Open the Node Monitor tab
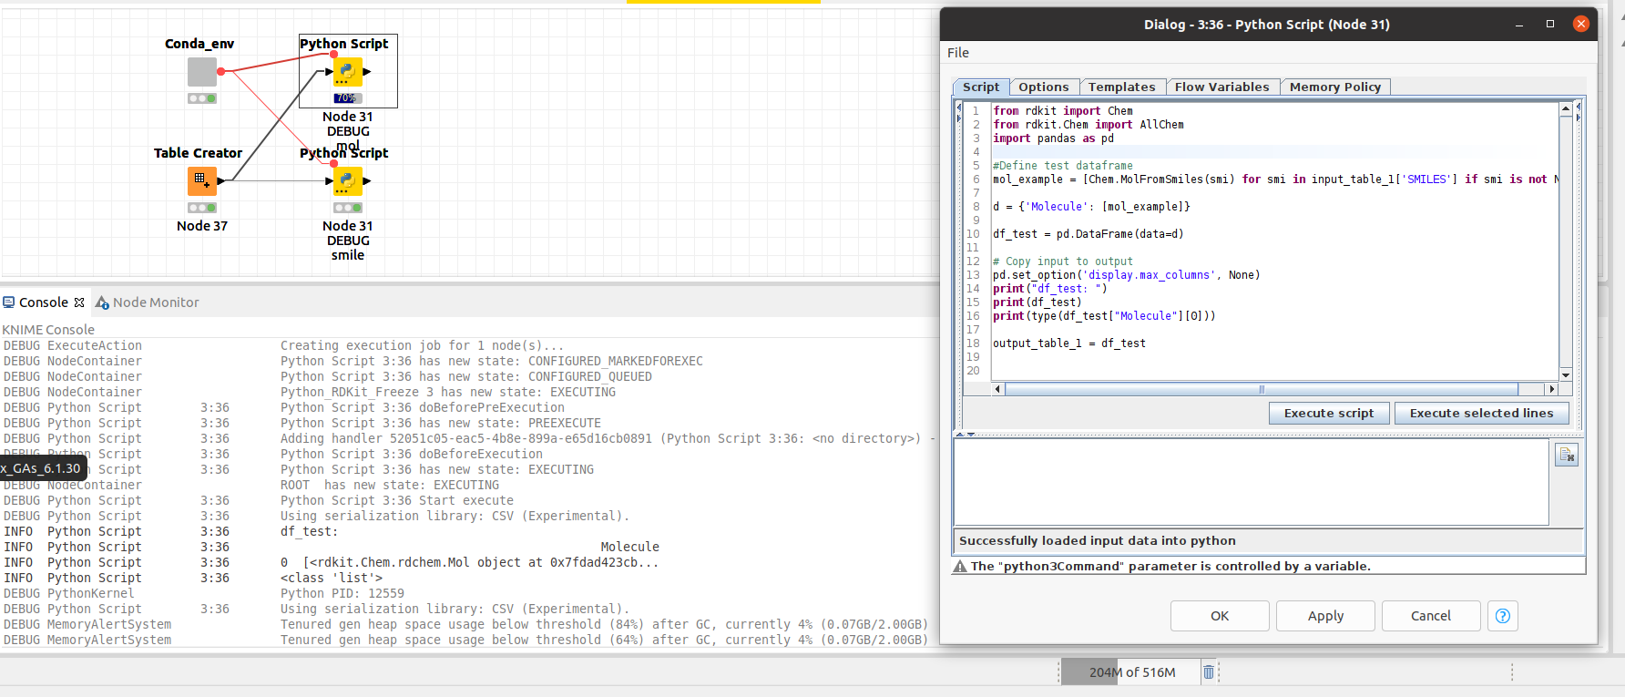The image size is (1625, 697). 155,302
